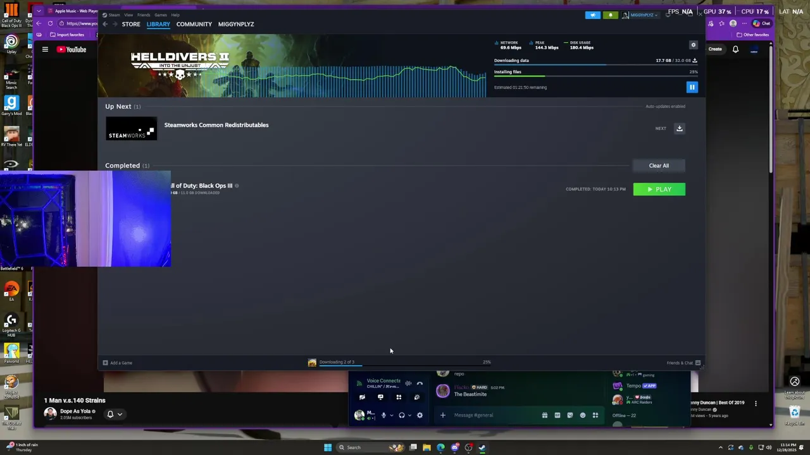Toggle Discord camera on
Screen dimensions: 810x455
362,397
